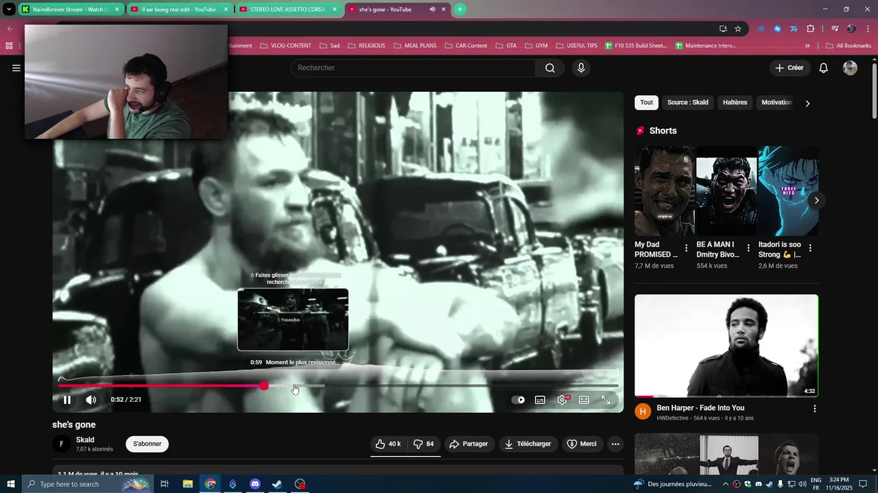Viewport: 878px width, 493px height.
Task: Bookmark this page with the star icon
Action: [738, 29]
